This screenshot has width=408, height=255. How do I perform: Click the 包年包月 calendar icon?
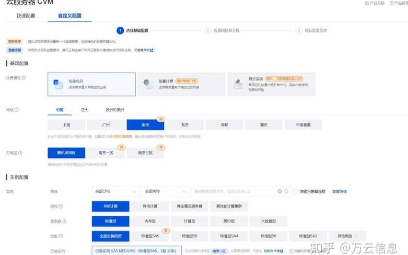(58, 84)
